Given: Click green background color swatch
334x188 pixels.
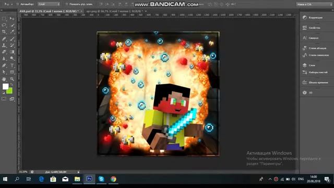Looking at the screenshot, I should click(x=10, y=91).
